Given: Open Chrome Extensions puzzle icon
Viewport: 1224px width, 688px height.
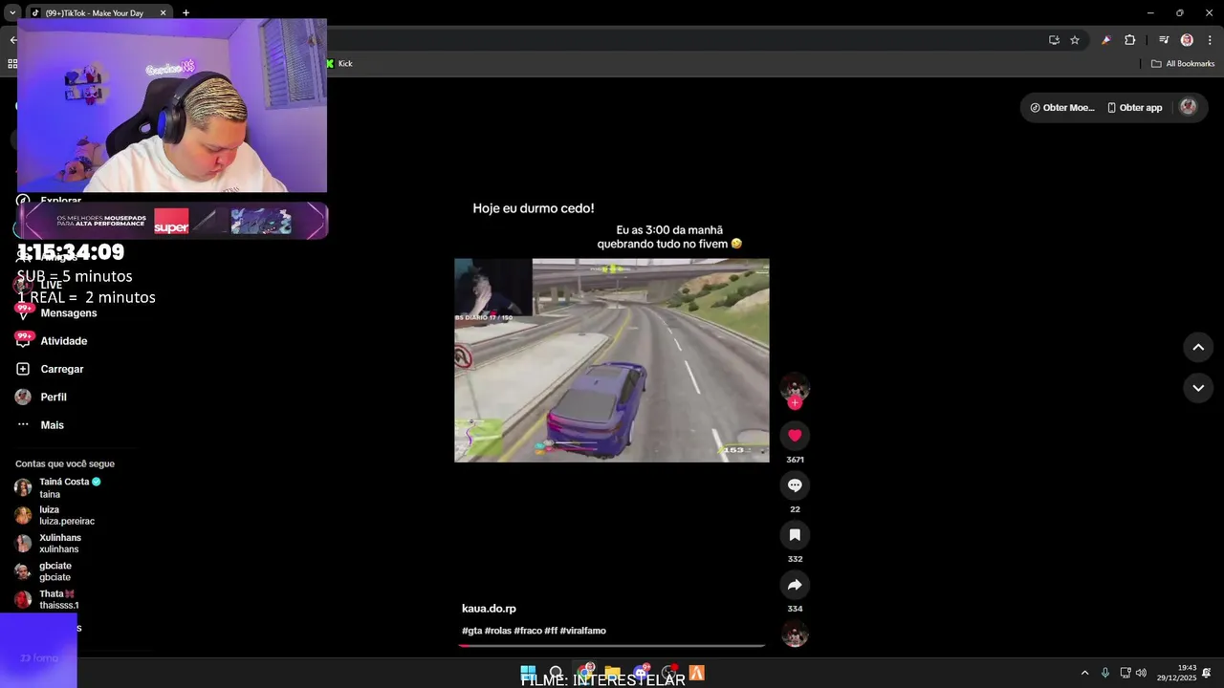Looking at the screenshot, I should pyautogui.click(x=1129, y=40).
